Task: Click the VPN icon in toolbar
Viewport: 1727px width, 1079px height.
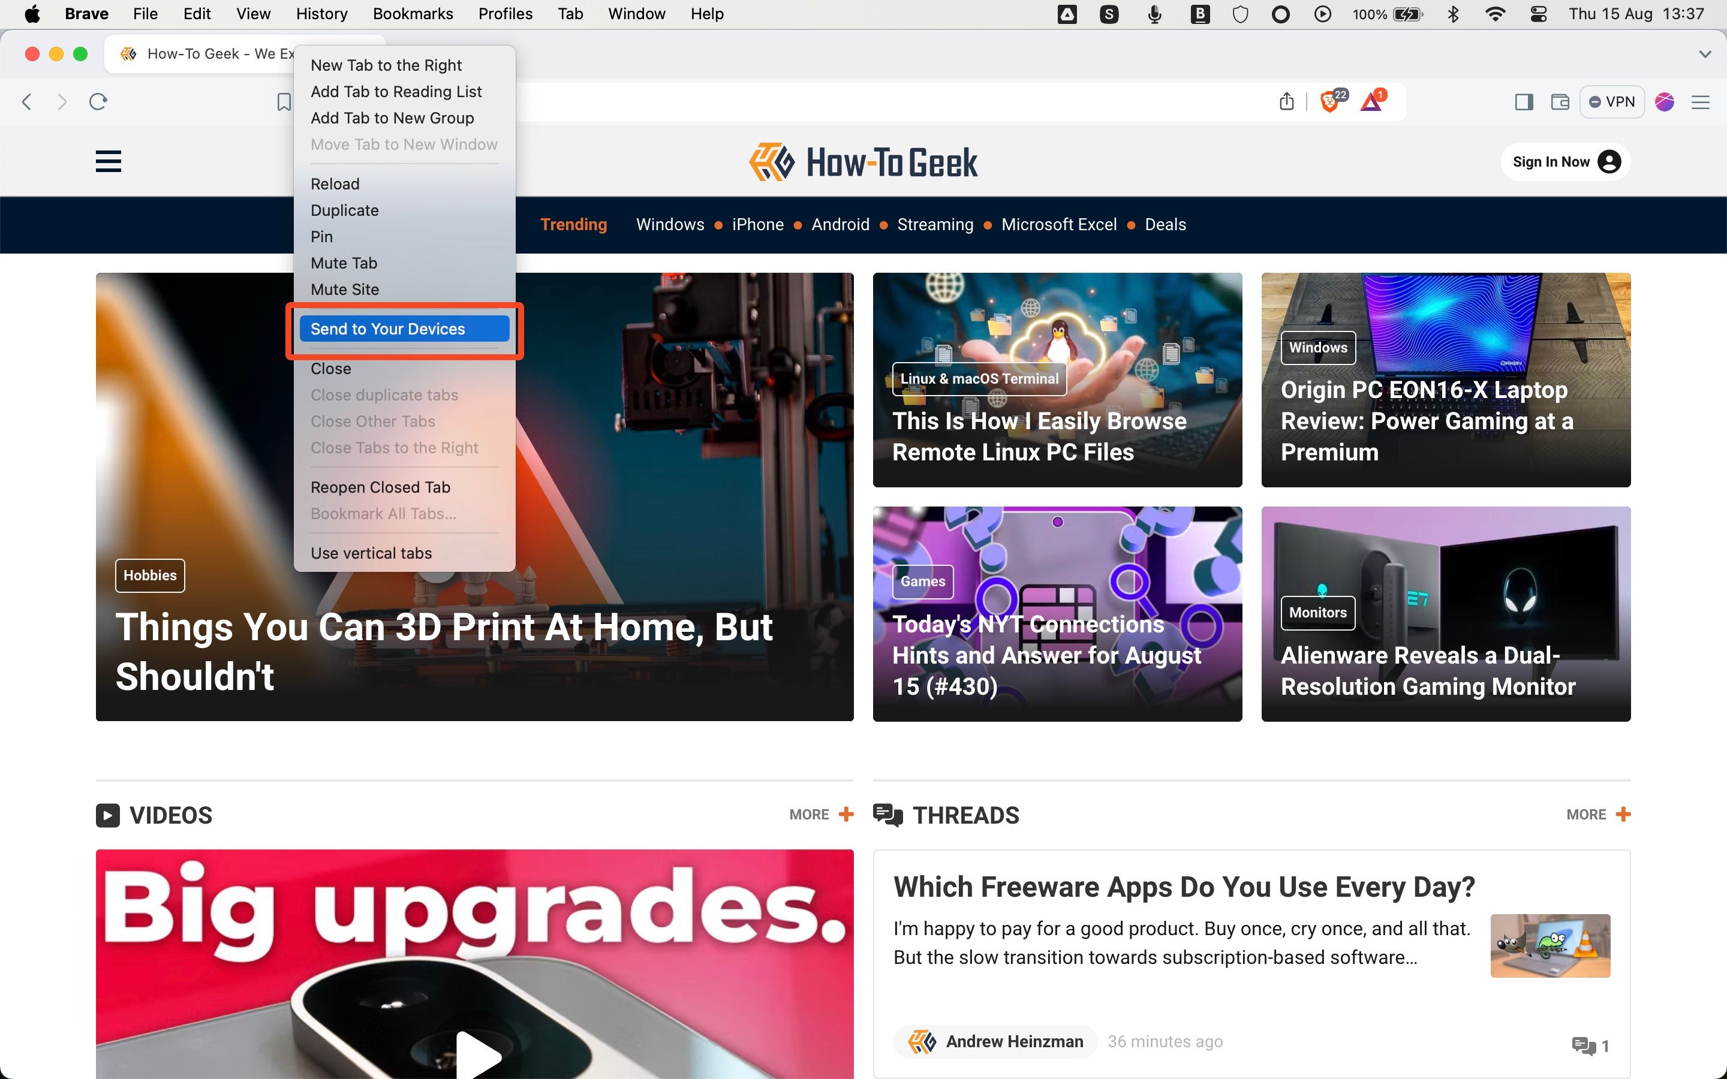Action: click(x=1611, y=100)
